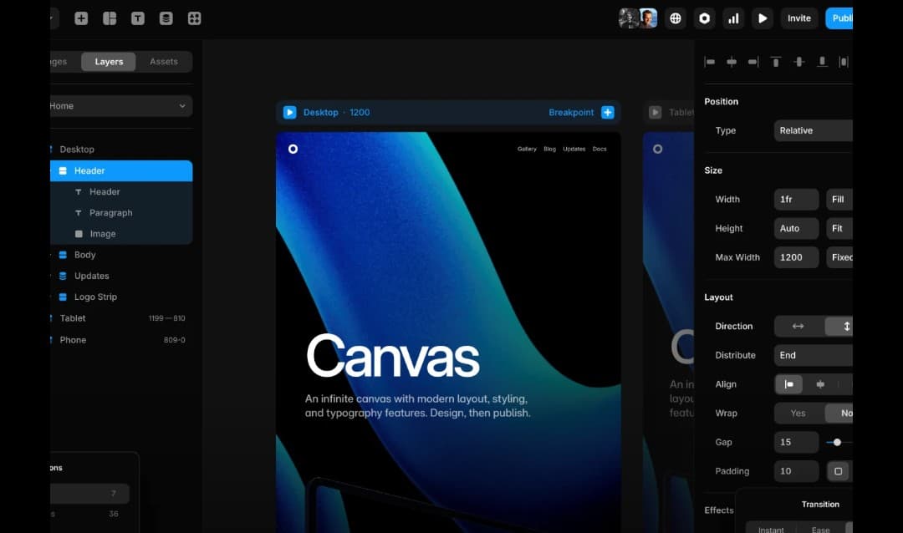Click the Updates nav link on canvas
The height and width of the screenshot is (533, 903).
[x=574, y=149]
